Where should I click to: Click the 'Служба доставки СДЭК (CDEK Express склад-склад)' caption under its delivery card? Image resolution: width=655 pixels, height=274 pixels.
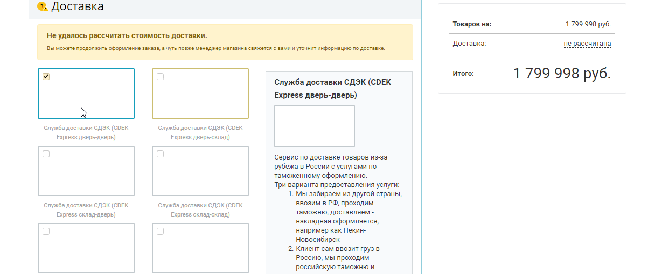[200, 210]
